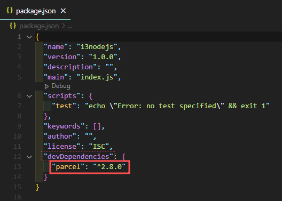
Task: Click the JSON braces icon in tab
Action: 10,11
